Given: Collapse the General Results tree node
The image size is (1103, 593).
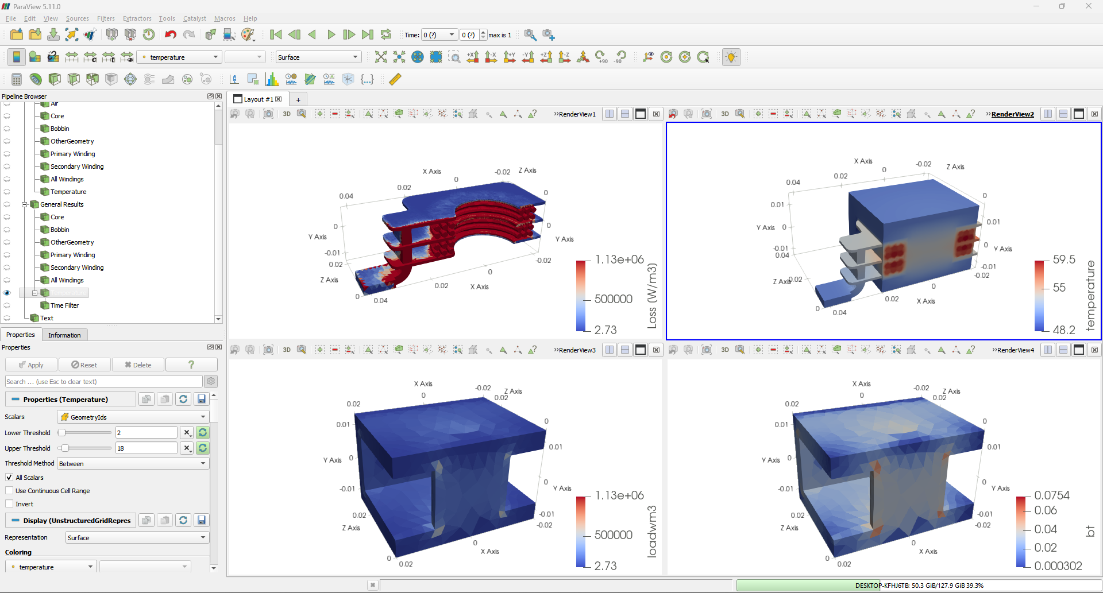Looking at the screenshot, I should click(x=25, y=204).
